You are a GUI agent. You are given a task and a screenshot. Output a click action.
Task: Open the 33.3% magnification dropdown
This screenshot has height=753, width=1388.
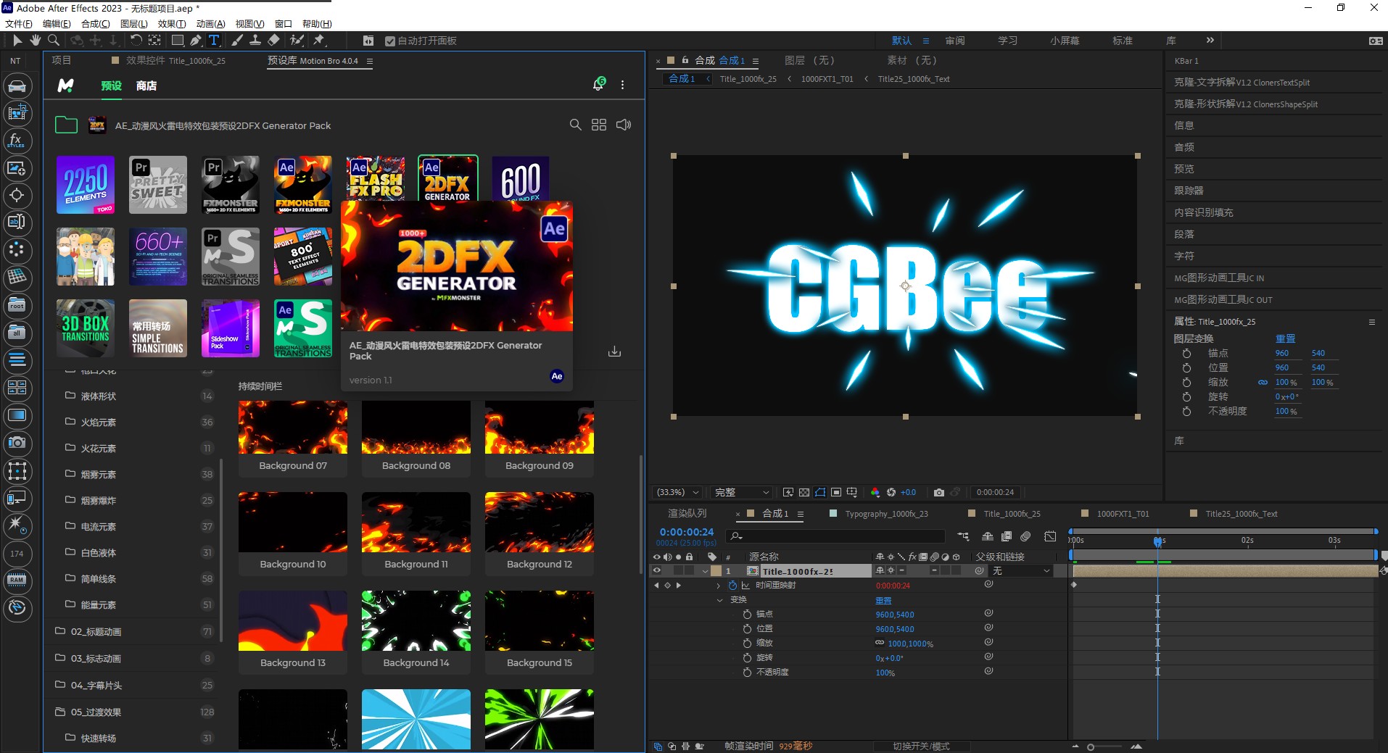tap(678, 492)
